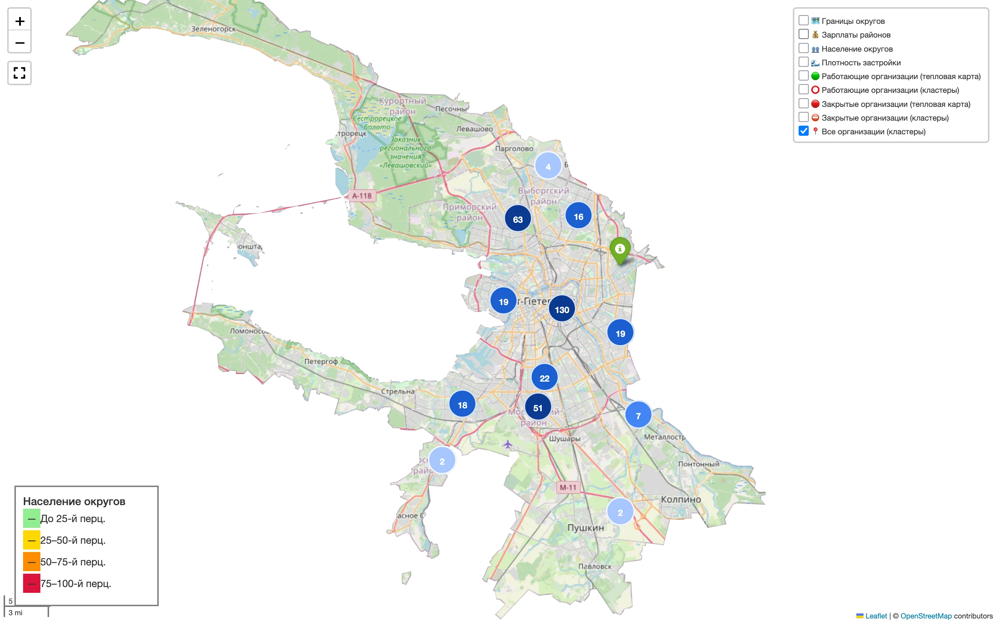This screenshot has width=997, height=621.
Task: Click the zoom out minus button
Action: (20, 43)
